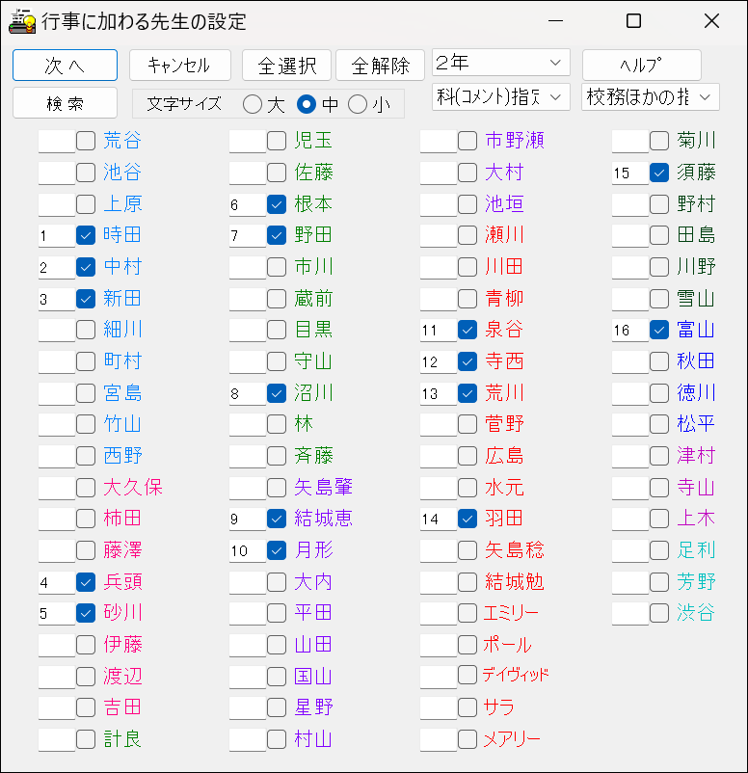Click the teacher name 青柳
The width and height of the screenshot is (748, 773).
tap(504, 299)
